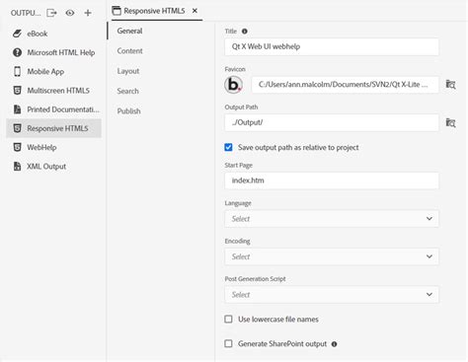The width and height of the screenshot is (468, 362).
Task: Click the eye preview icon in output header
Action: pyautogui.click(x=70, y=13)
